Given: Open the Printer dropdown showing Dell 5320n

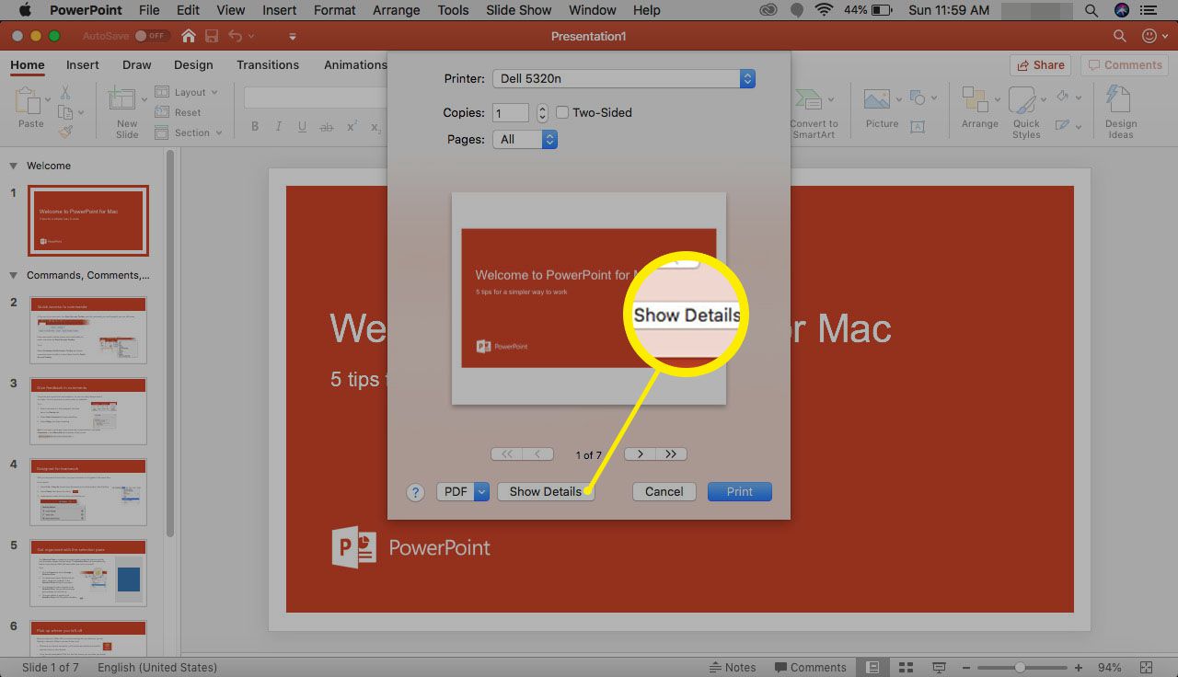Looking at the screenshot, I should tap(624, 79).
